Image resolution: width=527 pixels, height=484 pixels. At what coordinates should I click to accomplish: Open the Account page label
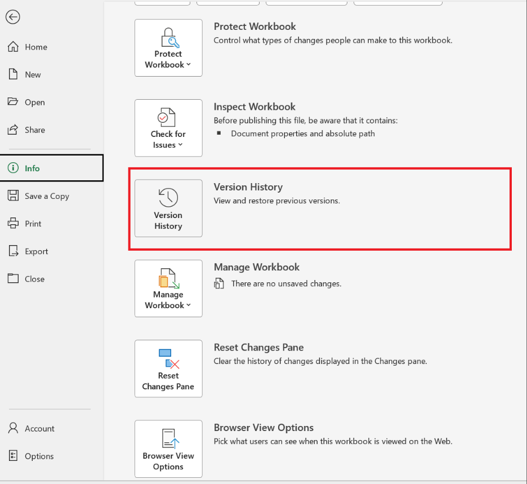pyautogui.click(x=39, y=429)
